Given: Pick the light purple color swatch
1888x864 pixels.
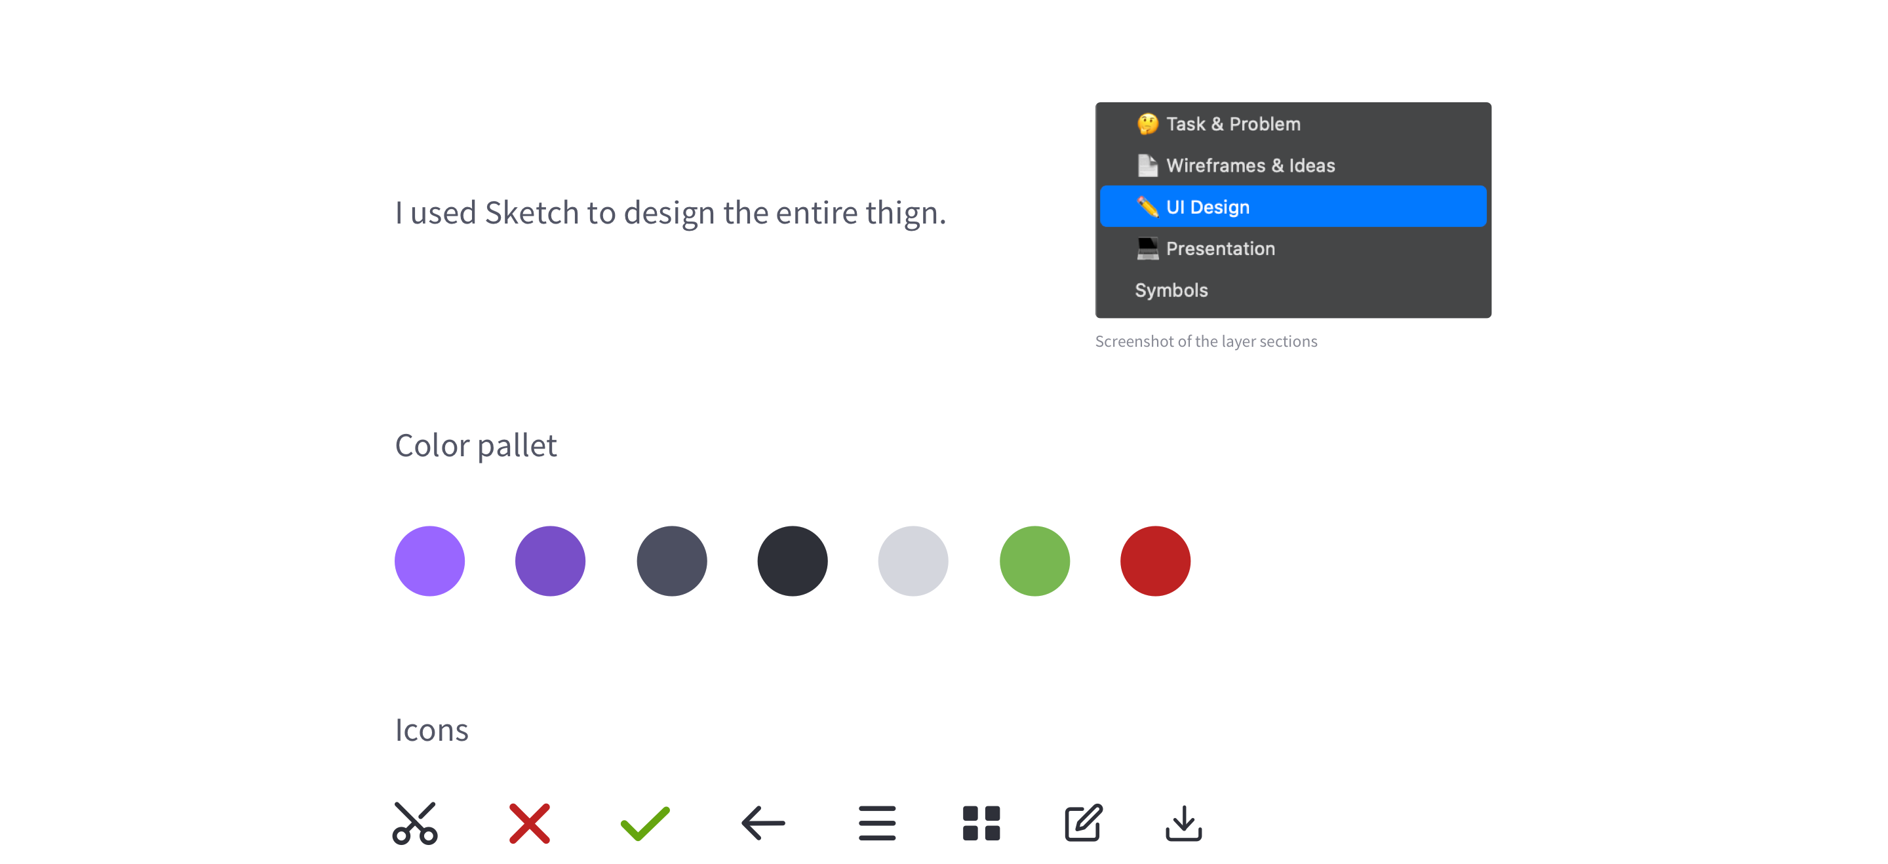Looking at the screenshot, I should (x=429, y=560).
